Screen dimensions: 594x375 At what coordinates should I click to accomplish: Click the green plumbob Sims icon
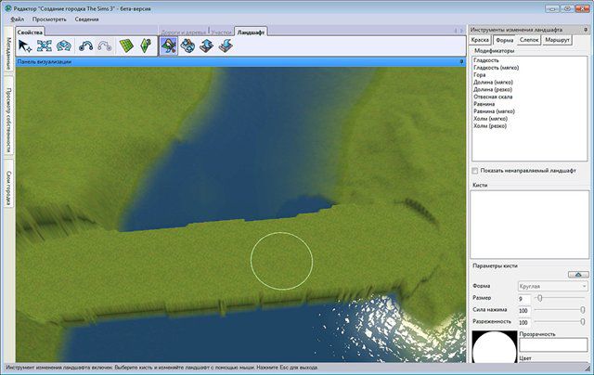pyautogui.click(x=145, y=46)
